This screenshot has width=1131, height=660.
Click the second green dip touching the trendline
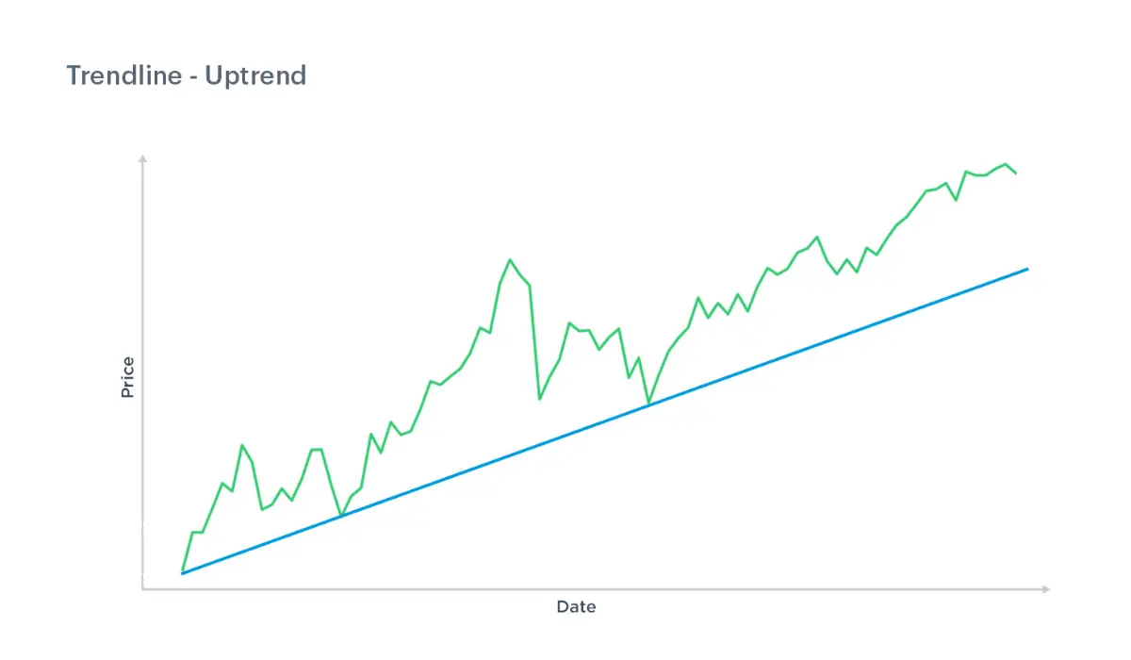pos(648,404)
